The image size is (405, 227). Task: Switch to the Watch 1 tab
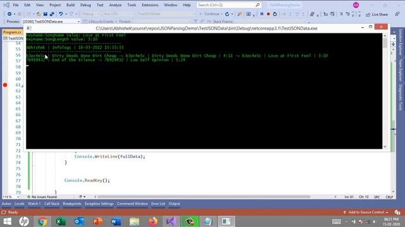pyautogui.click(x=34, y=204)
